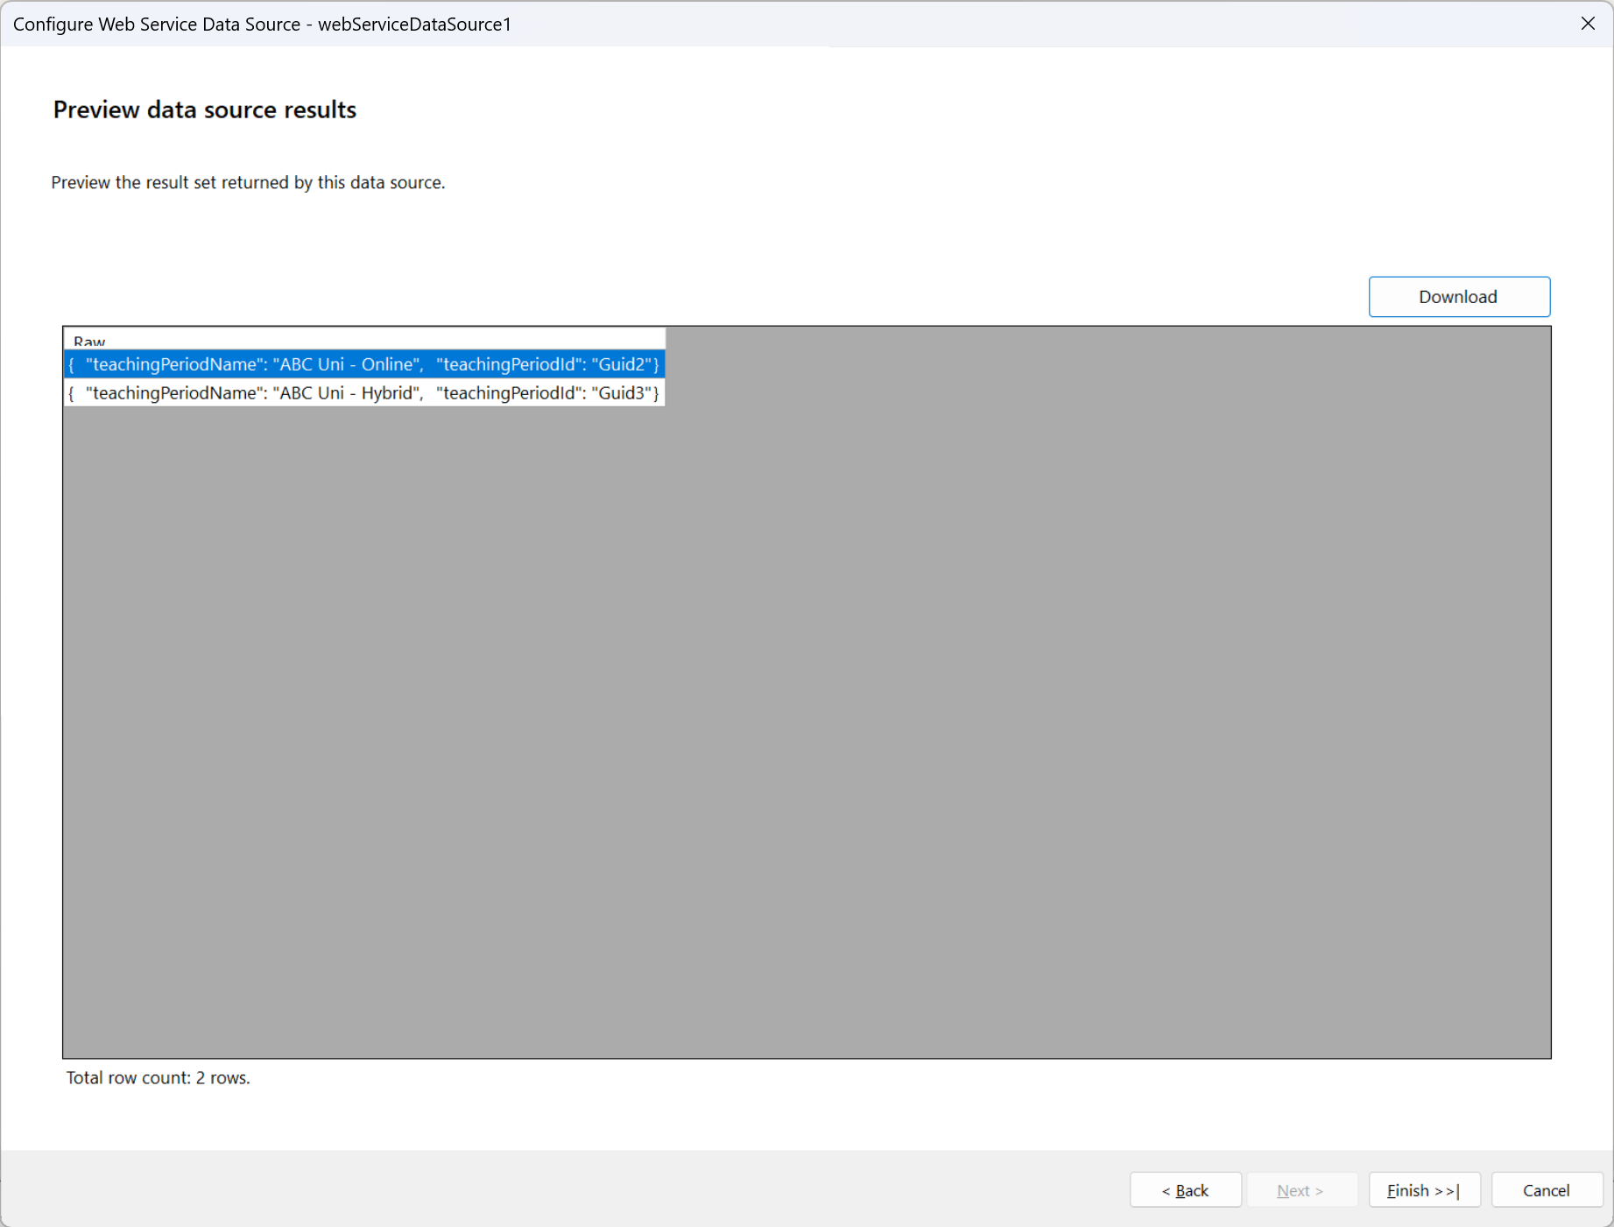Cancel the data source configuration

pos(1546,1190)
